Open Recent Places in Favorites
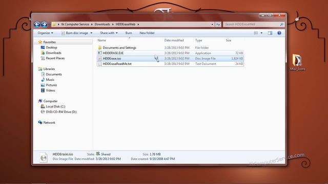Image resolution: width=328 pixels, height=184 pixels. (x=55, y=58)
